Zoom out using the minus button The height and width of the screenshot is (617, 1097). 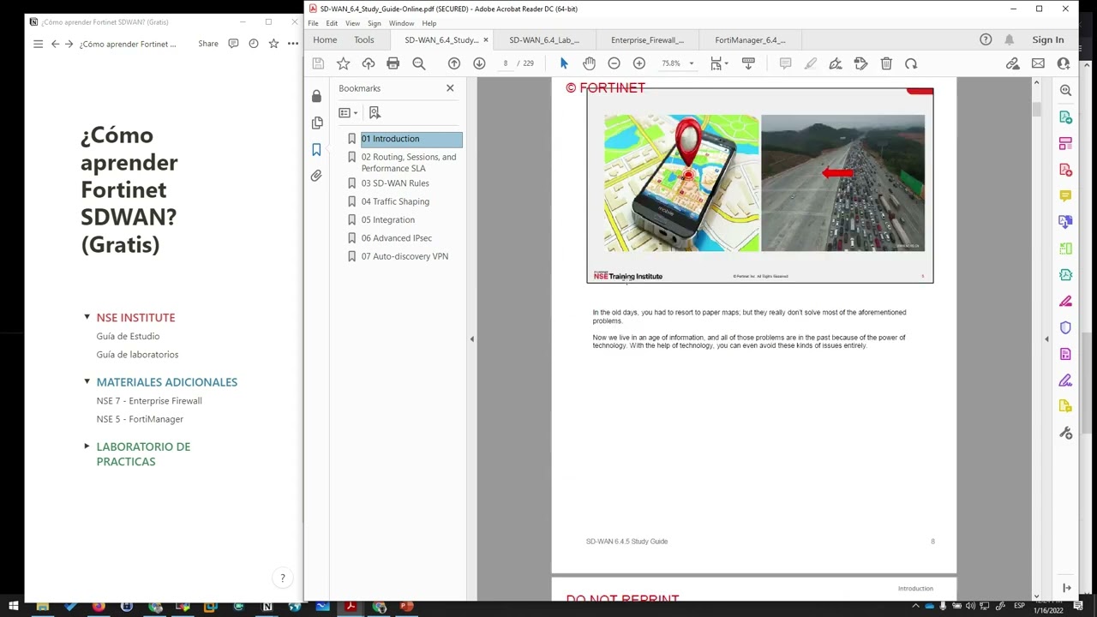click(614, 63)
